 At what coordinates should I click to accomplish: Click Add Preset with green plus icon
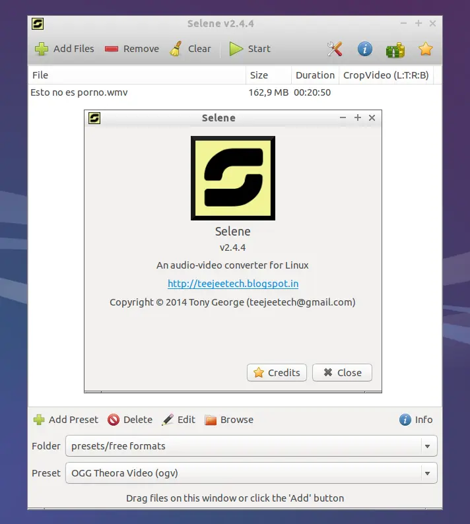tap(66, 420)
